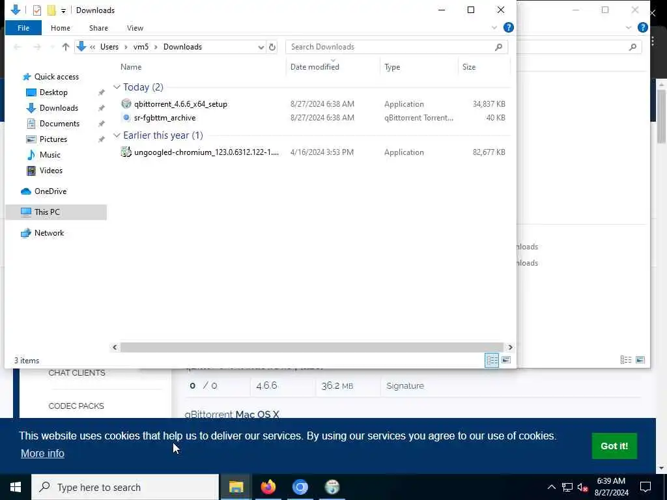Open Chromium from the taskbar
Viewport: 667px width, 500px height.
point(300,487)
